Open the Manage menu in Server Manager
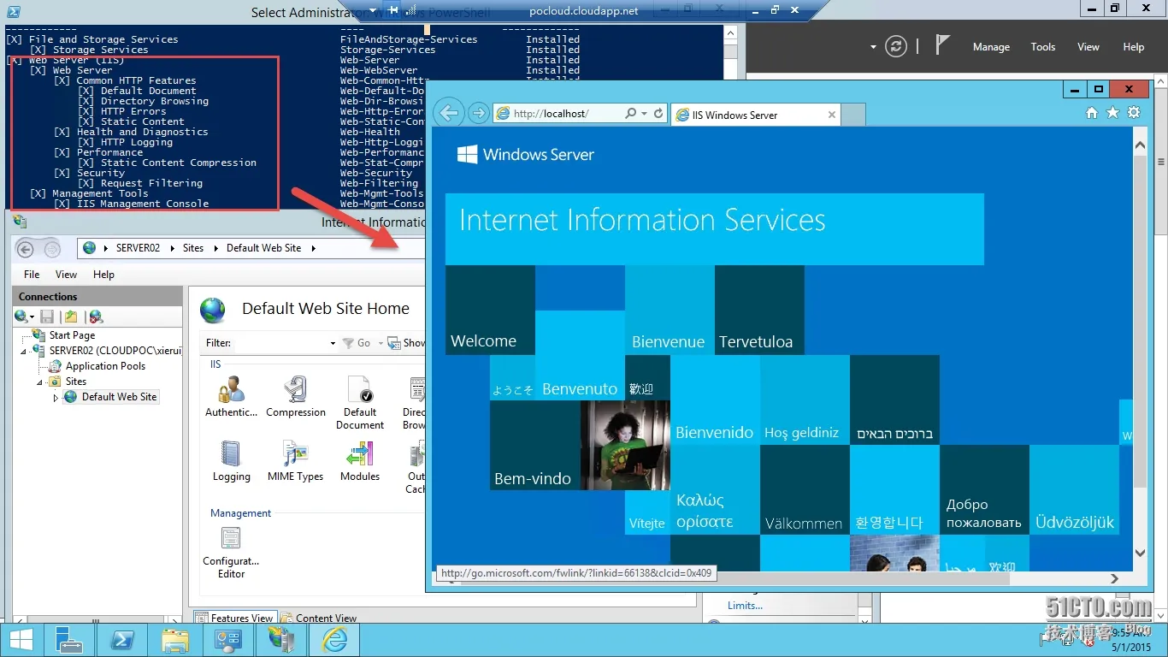 point(991,47)
